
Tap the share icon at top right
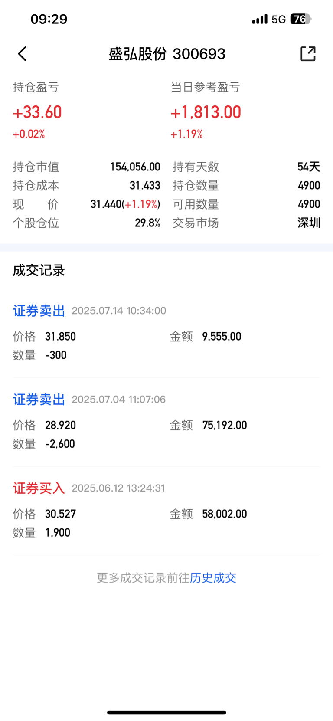308,54
